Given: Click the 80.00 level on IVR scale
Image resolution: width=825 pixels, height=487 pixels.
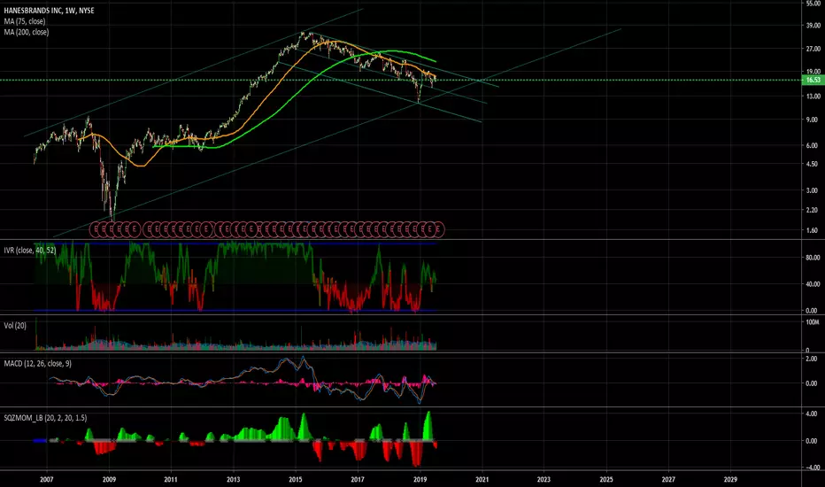Looking at the screenshot, I should coord(813,258).
